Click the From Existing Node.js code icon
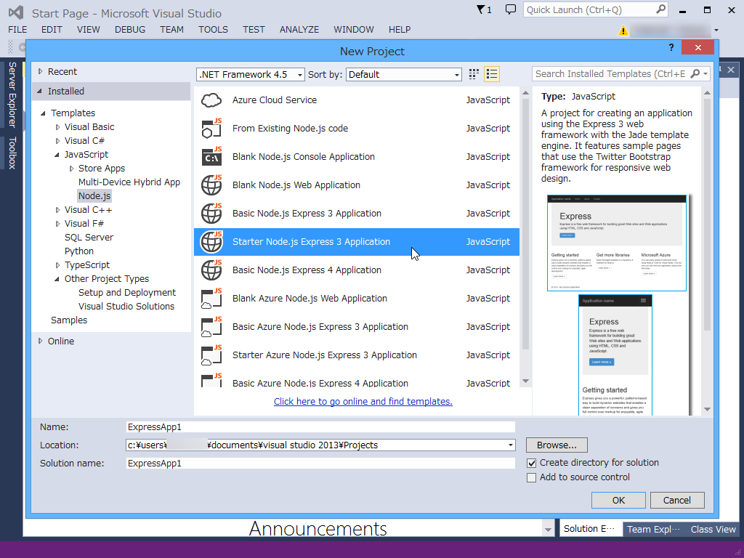Image resolution: width=744 pixels, height=558 pixels. click(x=211, y=128)
